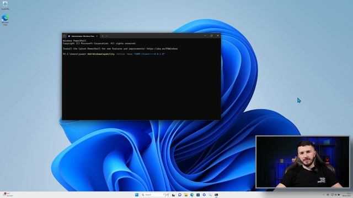
Task: Open the Chat app on the taskbar
Action: click(x=180, y=195)
